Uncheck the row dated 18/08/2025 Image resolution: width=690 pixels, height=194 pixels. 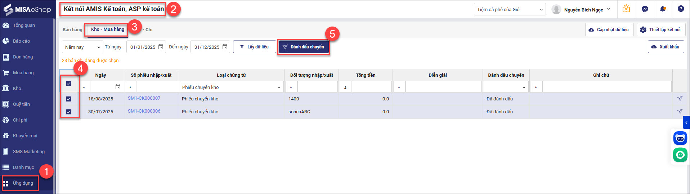click(68, 99)
